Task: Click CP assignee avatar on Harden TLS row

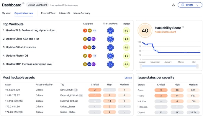Action: (85, 30)
